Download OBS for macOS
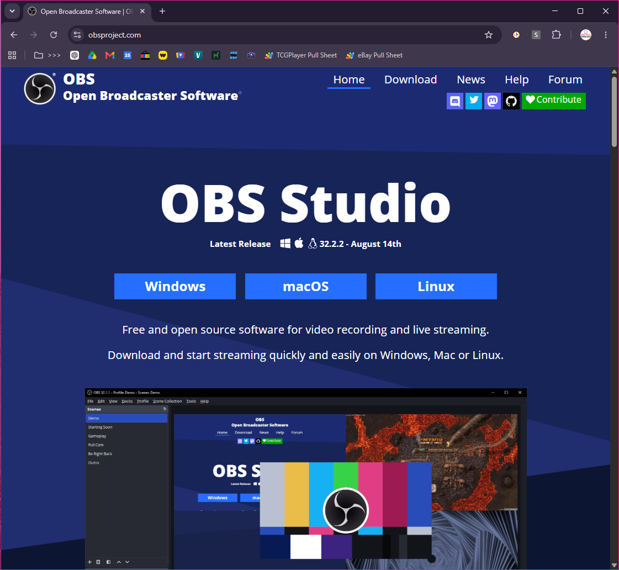619x570 pixels. pyautogui.click(x=305, y=286)
